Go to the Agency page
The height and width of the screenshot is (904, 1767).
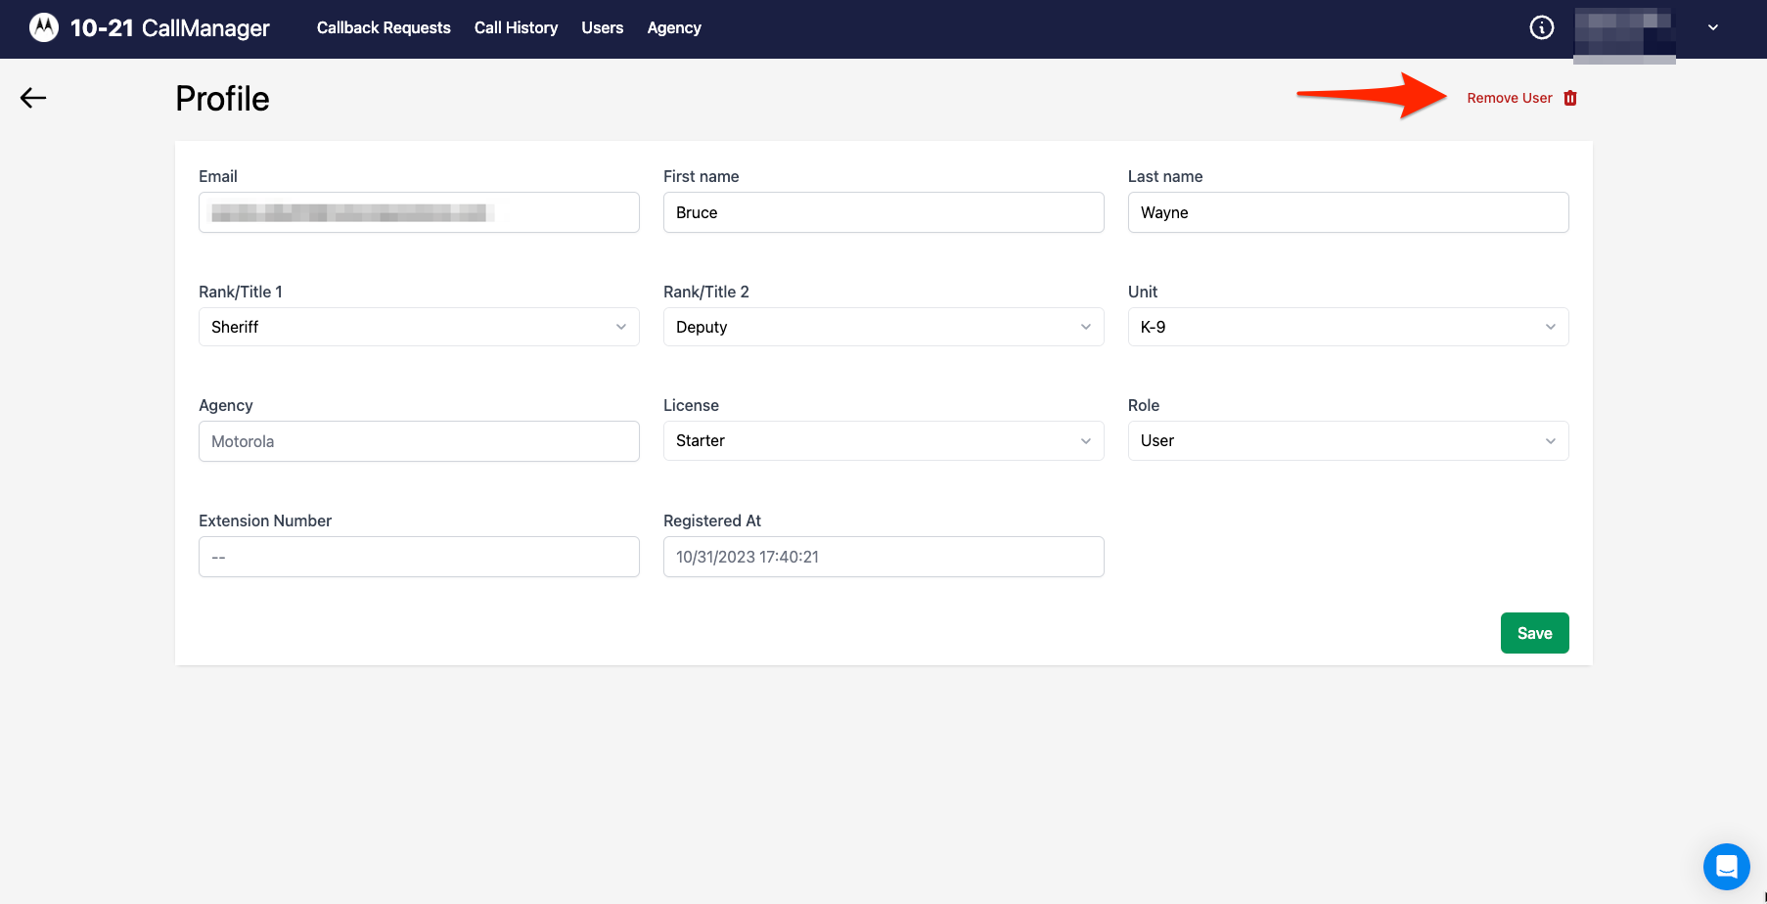pyautogui.click(x=674, y=27)
